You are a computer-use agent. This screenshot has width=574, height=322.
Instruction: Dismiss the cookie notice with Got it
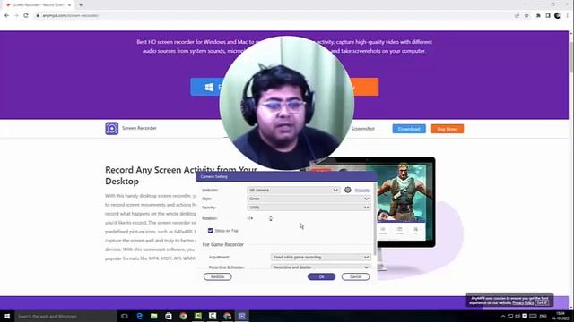[x=542, y=303]
